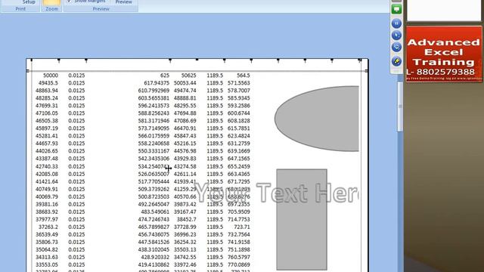The image size is (484, 272).
Task: Select the blue cursor pointer tool icon
Action: (396, 36)
